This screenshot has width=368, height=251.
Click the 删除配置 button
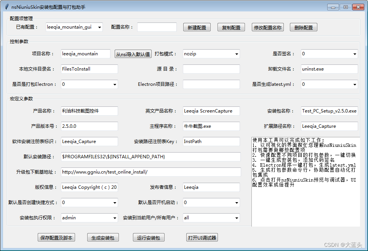(304, 27)
